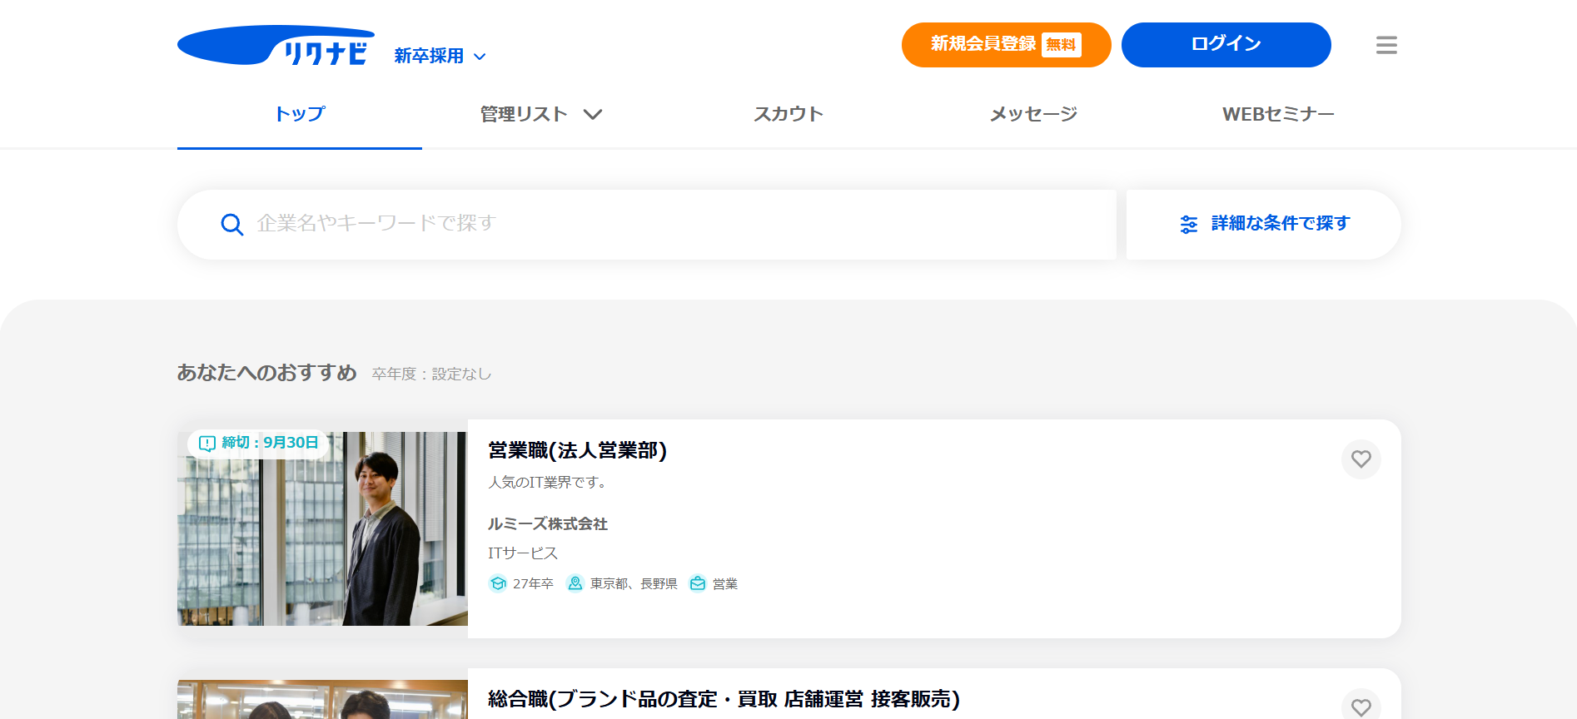Click the 締切：9月30日 deadline badge

[259, 443]
